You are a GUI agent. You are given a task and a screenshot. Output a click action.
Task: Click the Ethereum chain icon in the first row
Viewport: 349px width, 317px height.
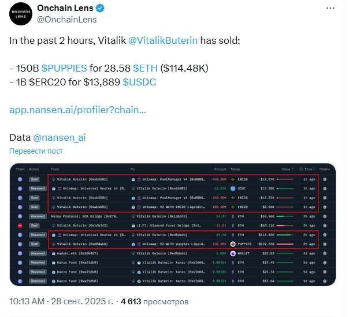coord(19,180)
